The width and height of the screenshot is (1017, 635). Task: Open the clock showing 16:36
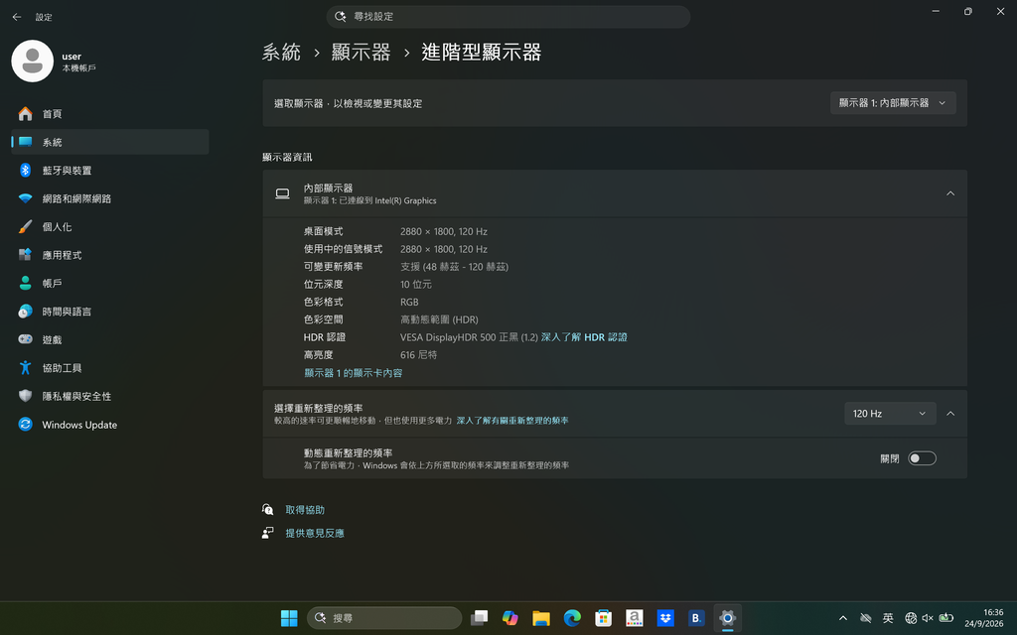click(983, 618)
